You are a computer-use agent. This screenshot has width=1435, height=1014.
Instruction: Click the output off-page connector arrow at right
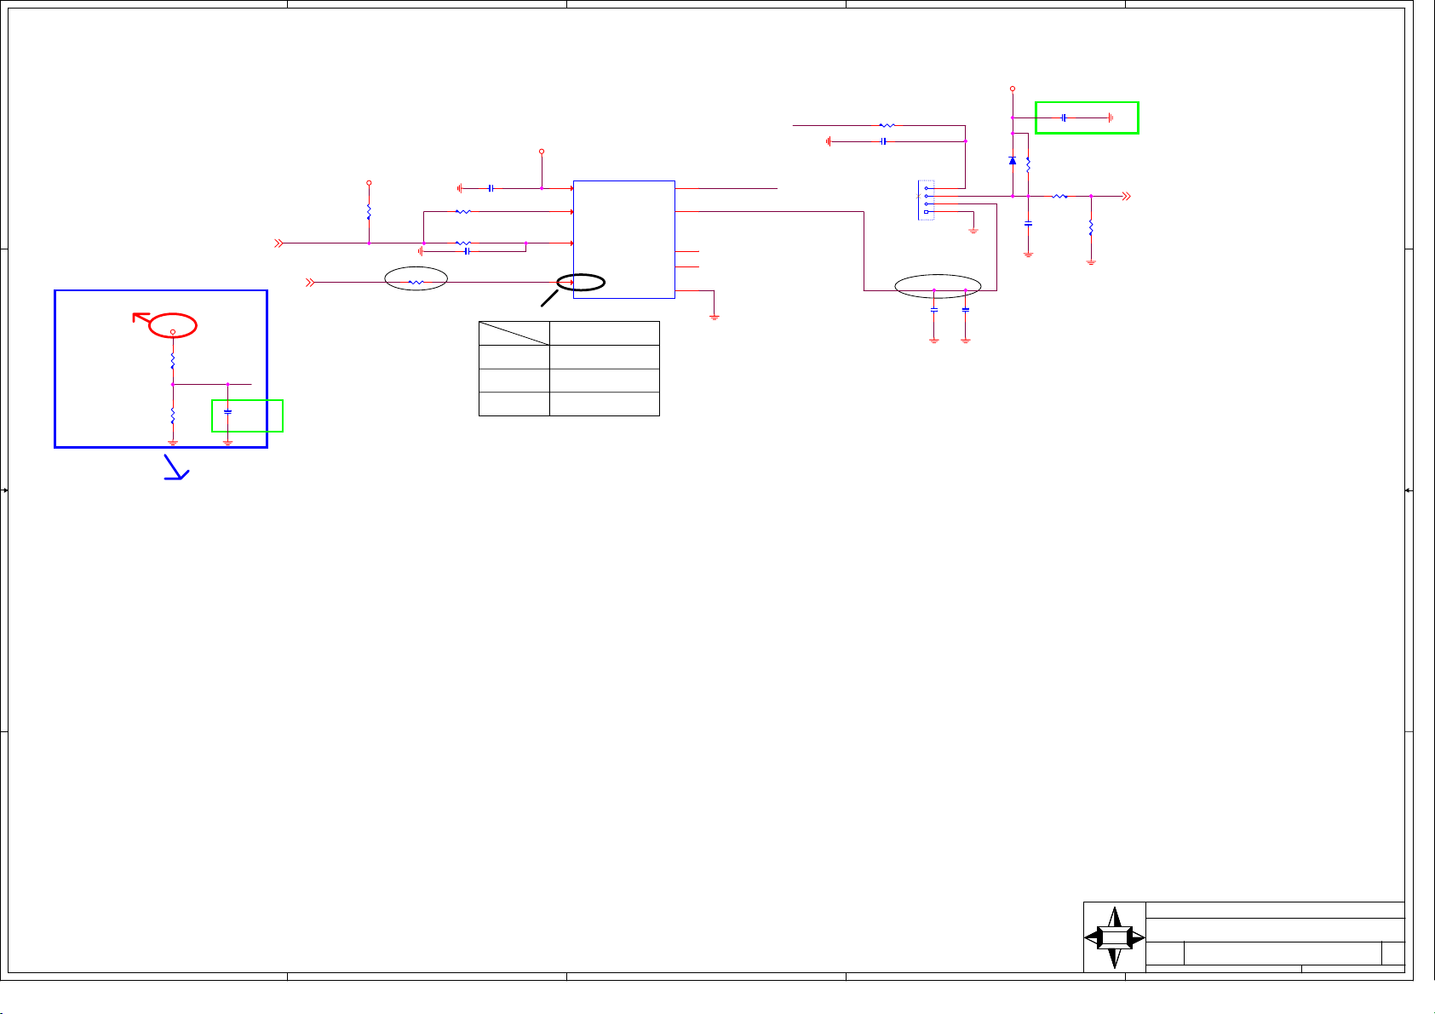(1127, 197)
